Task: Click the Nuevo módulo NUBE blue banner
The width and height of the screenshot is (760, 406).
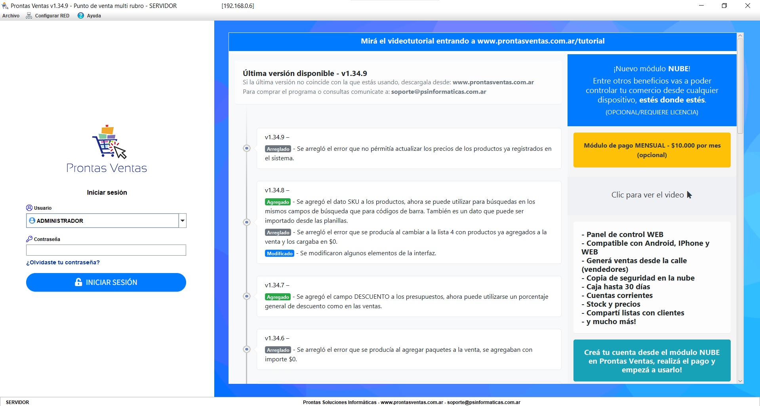Action: [x=652, y=90]
